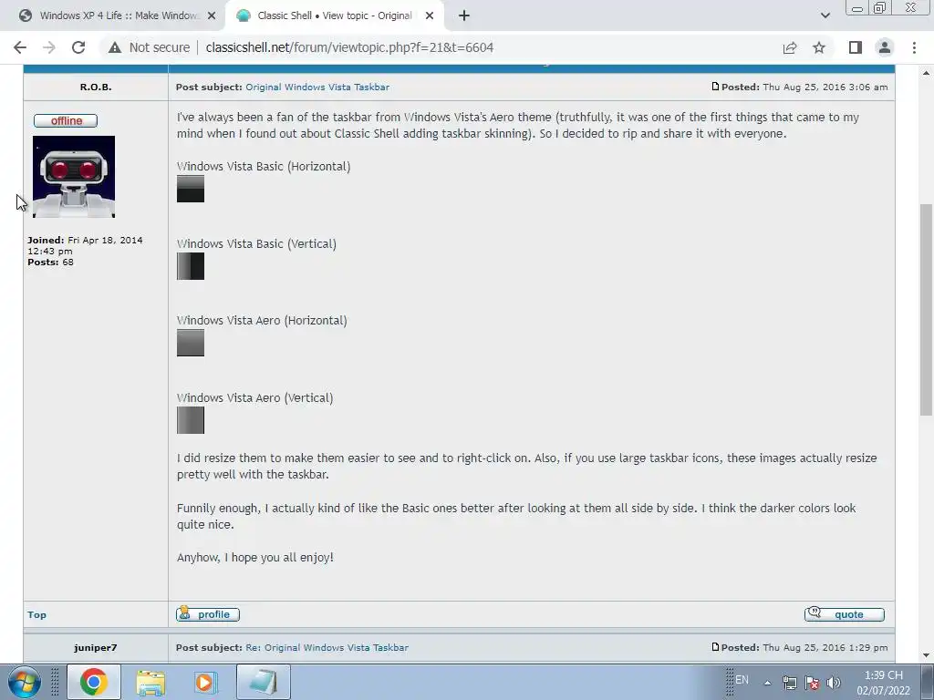Click the juniper7 username

95,648
